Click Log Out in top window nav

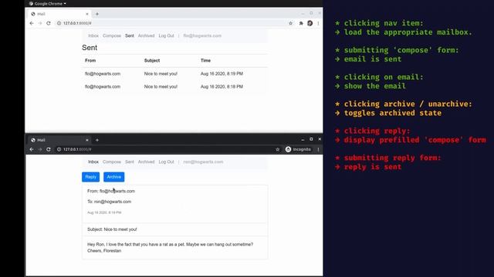pyautogui.click(x=167, y=36)
